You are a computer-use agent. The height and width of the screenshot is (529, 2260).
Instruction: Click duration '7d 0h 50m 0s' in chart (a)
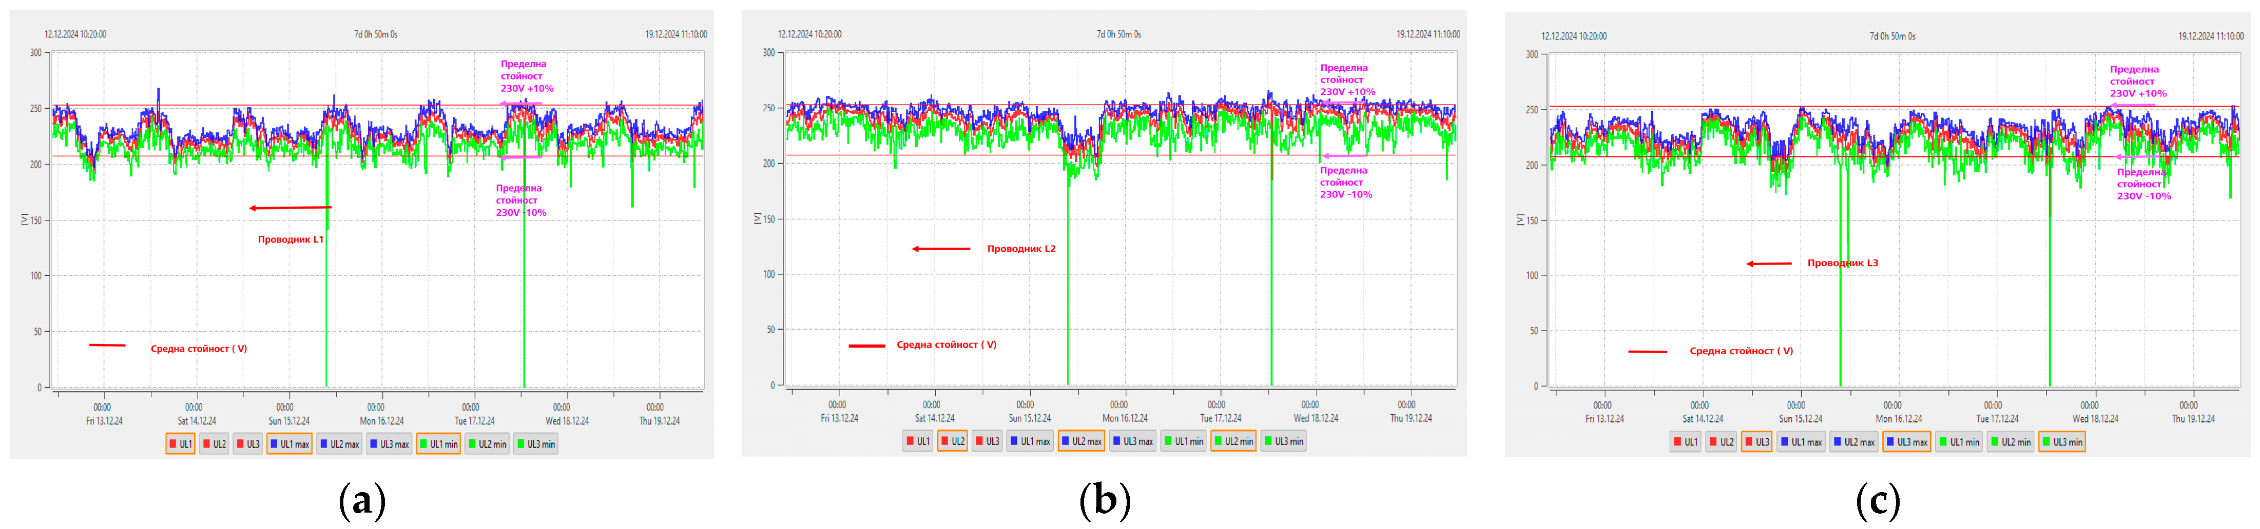[x=376, y=34]
